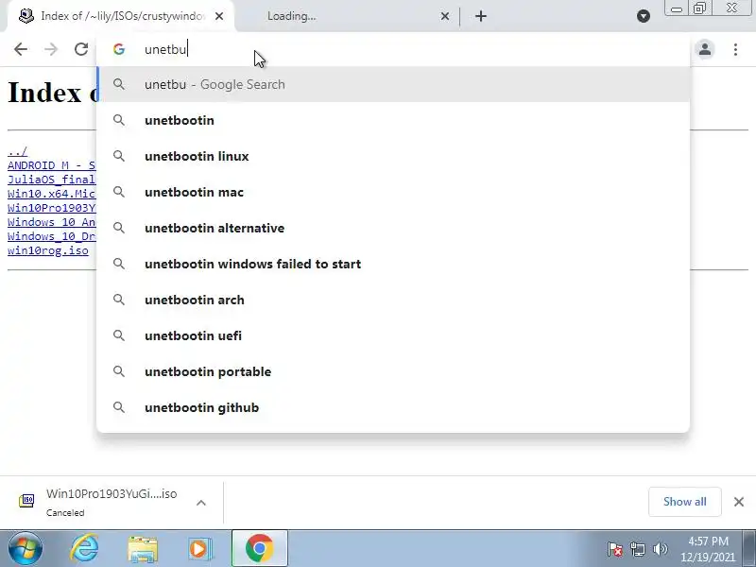The width and height of the screenshot is (756, 567).
Task: Click search icon beside 'unetbootin github'
Action: tap(119, 407)
